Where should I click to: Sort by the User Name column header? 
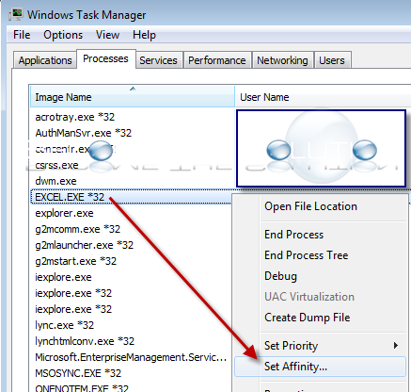point(323,97)
